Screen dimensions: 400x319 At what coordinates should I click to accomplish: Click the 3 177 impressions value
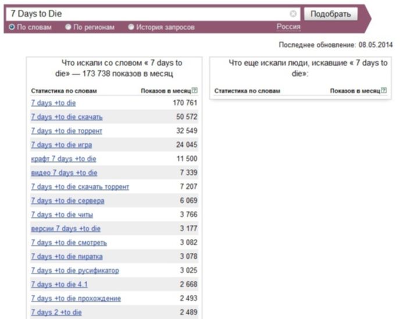pyautogui.click(x=188, y=228)
